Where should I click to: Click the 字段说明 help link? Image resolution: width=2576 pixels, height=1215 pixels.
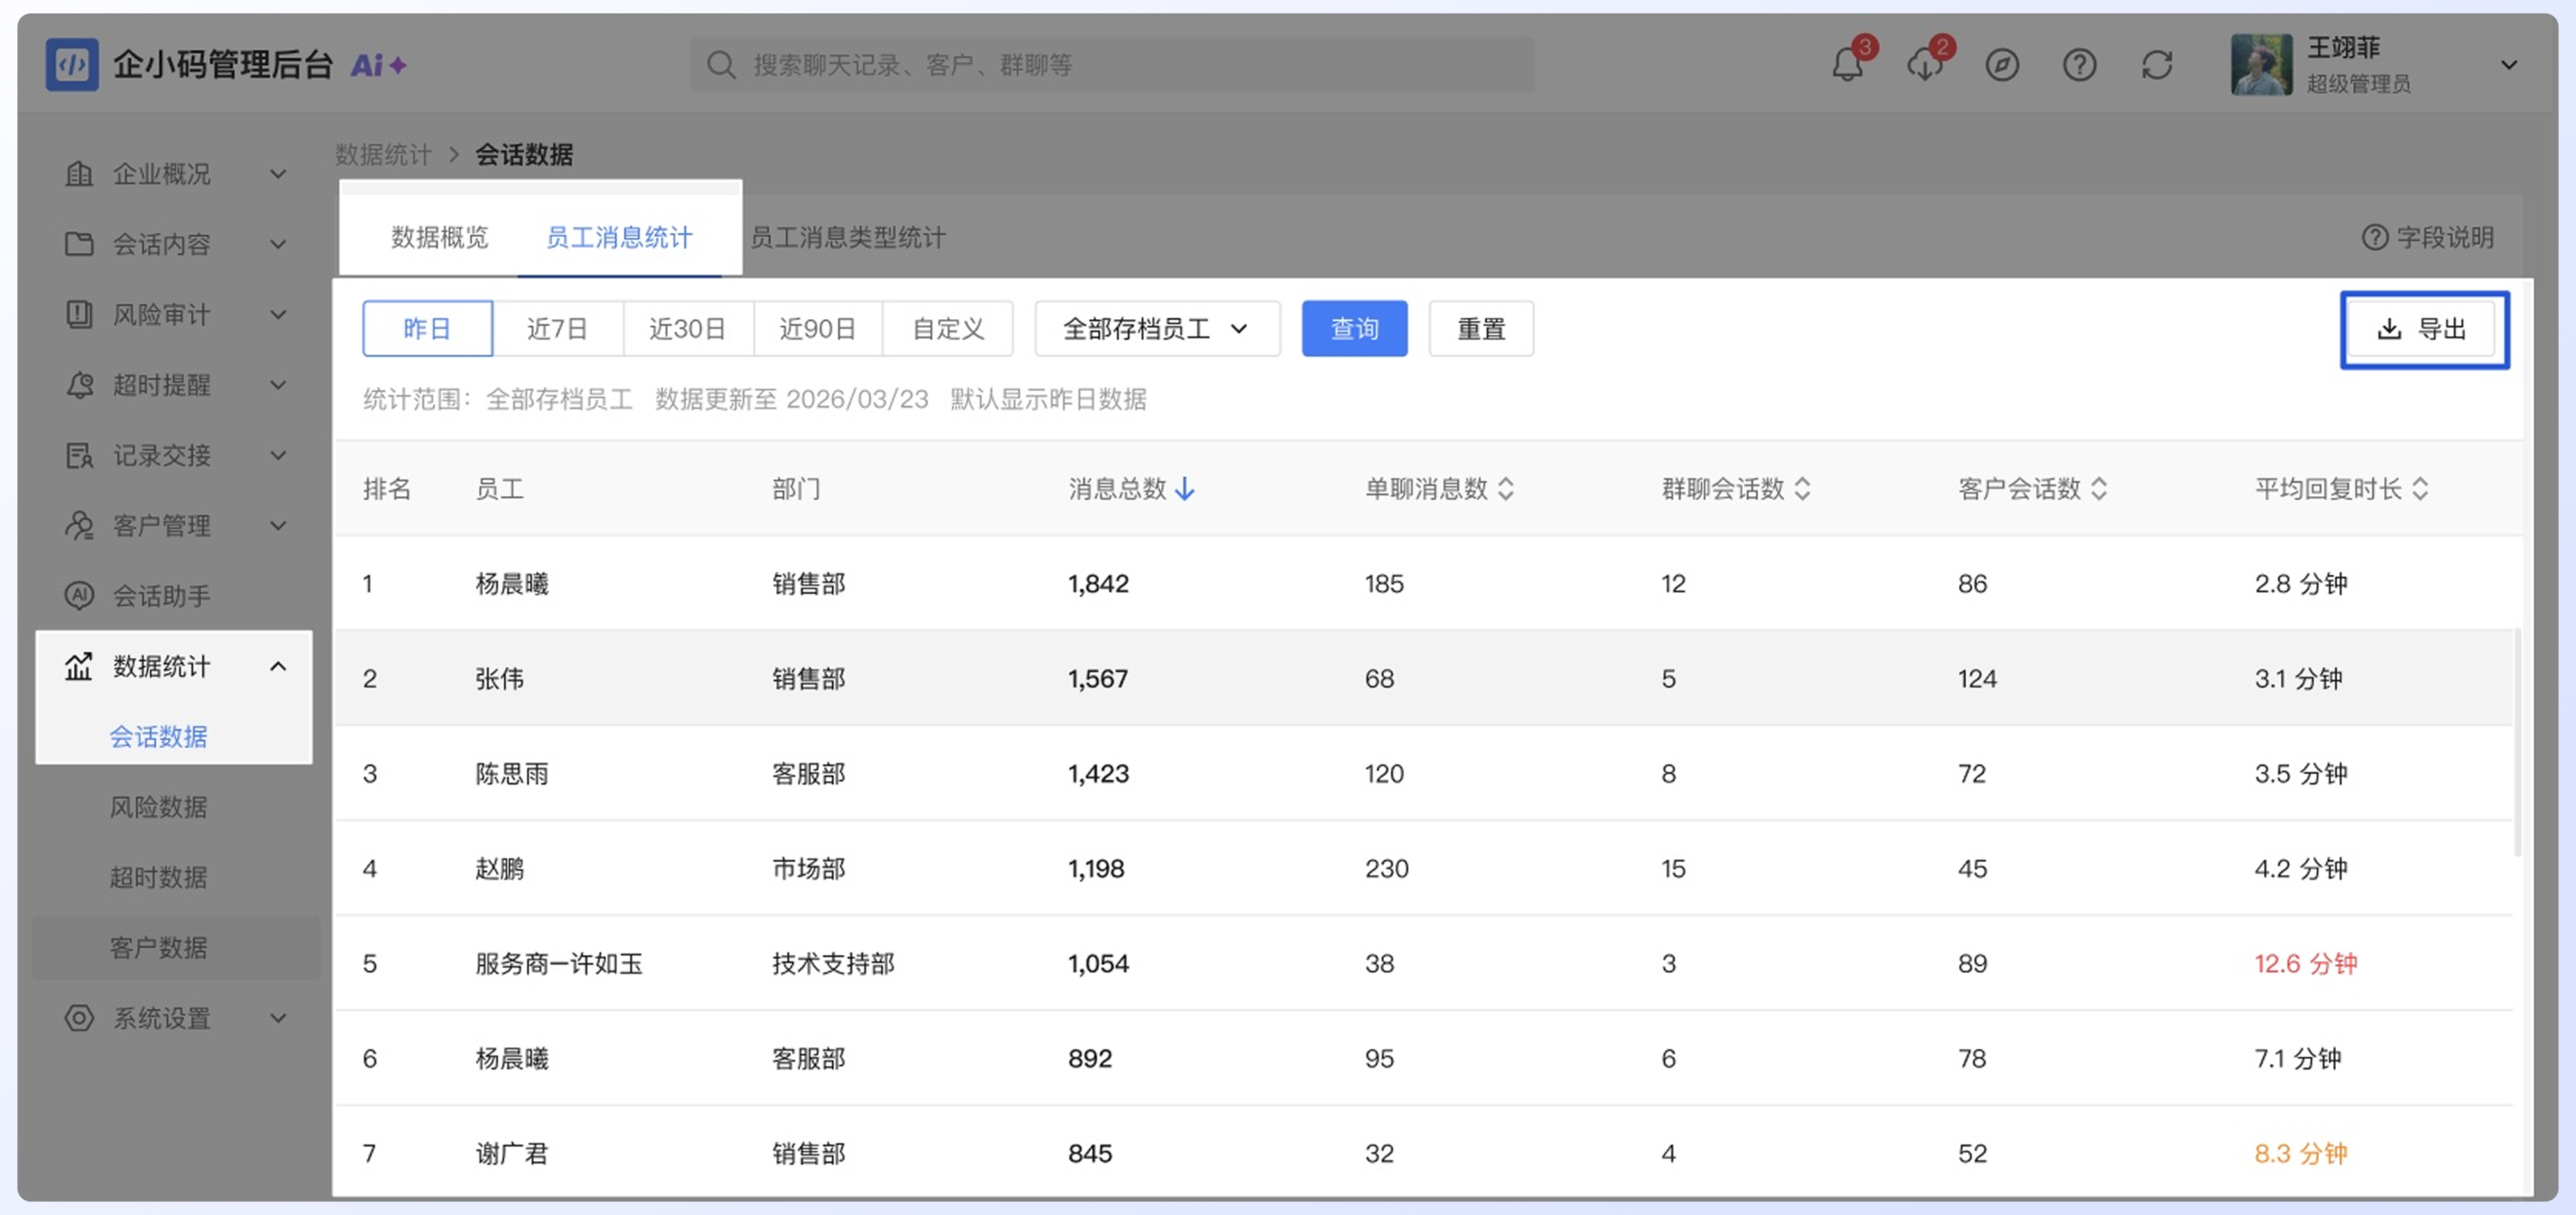pos(2428,237)
